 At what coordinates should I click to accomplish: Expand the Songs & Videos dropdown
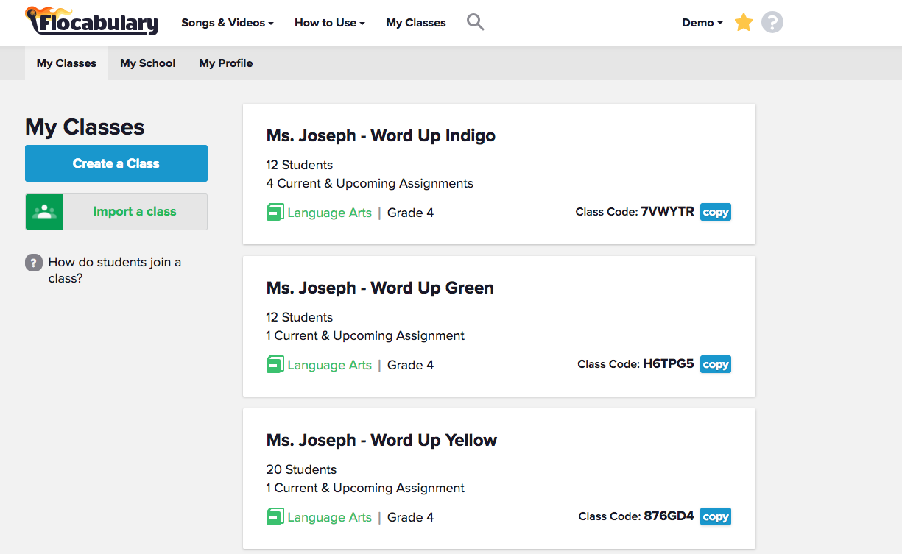pos(227,23)
